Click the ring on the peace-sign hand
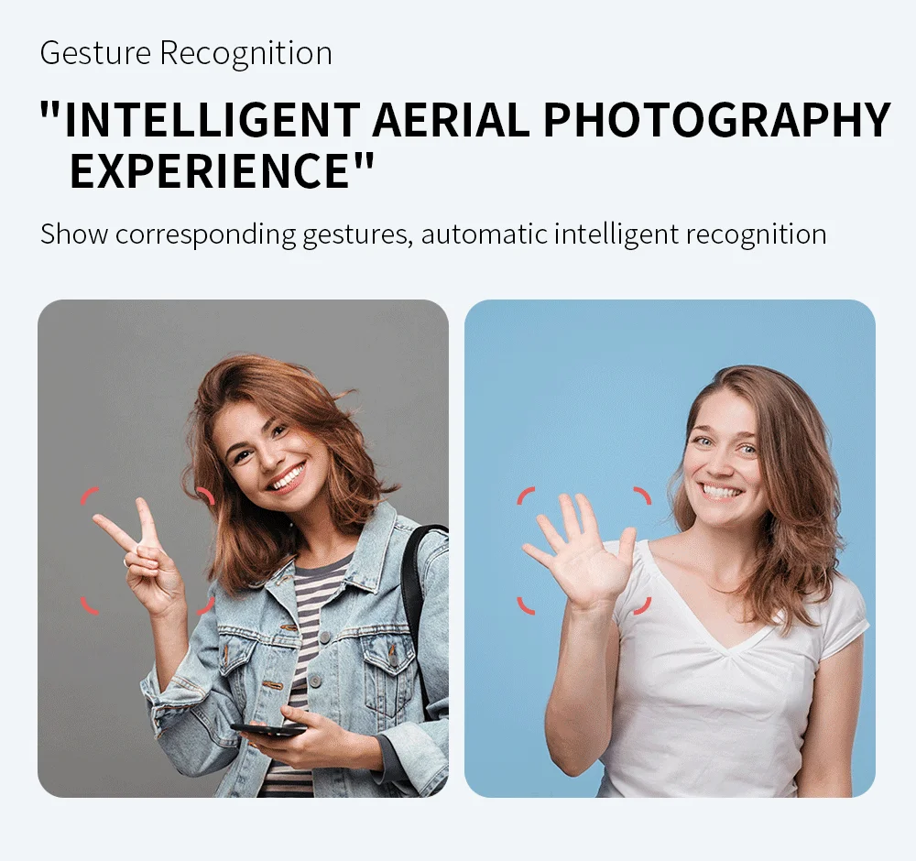 [x=125, y=562]
